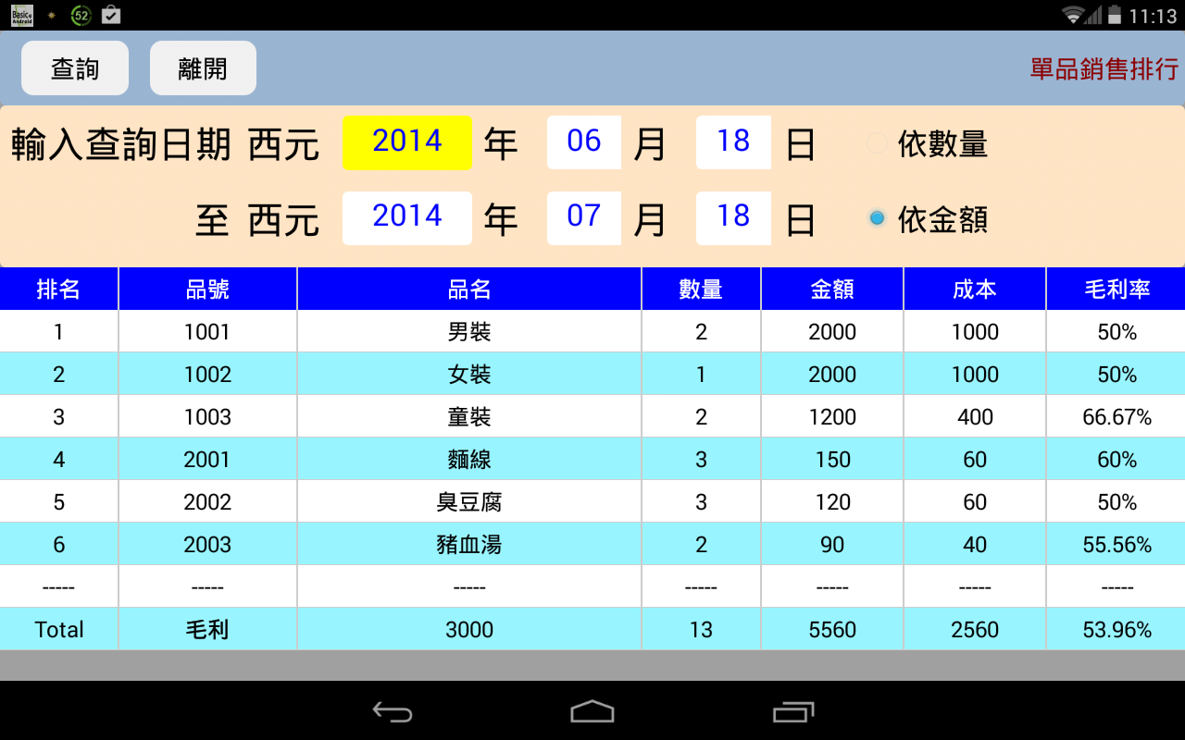Click item number 2002 cell

click(207, 501)
